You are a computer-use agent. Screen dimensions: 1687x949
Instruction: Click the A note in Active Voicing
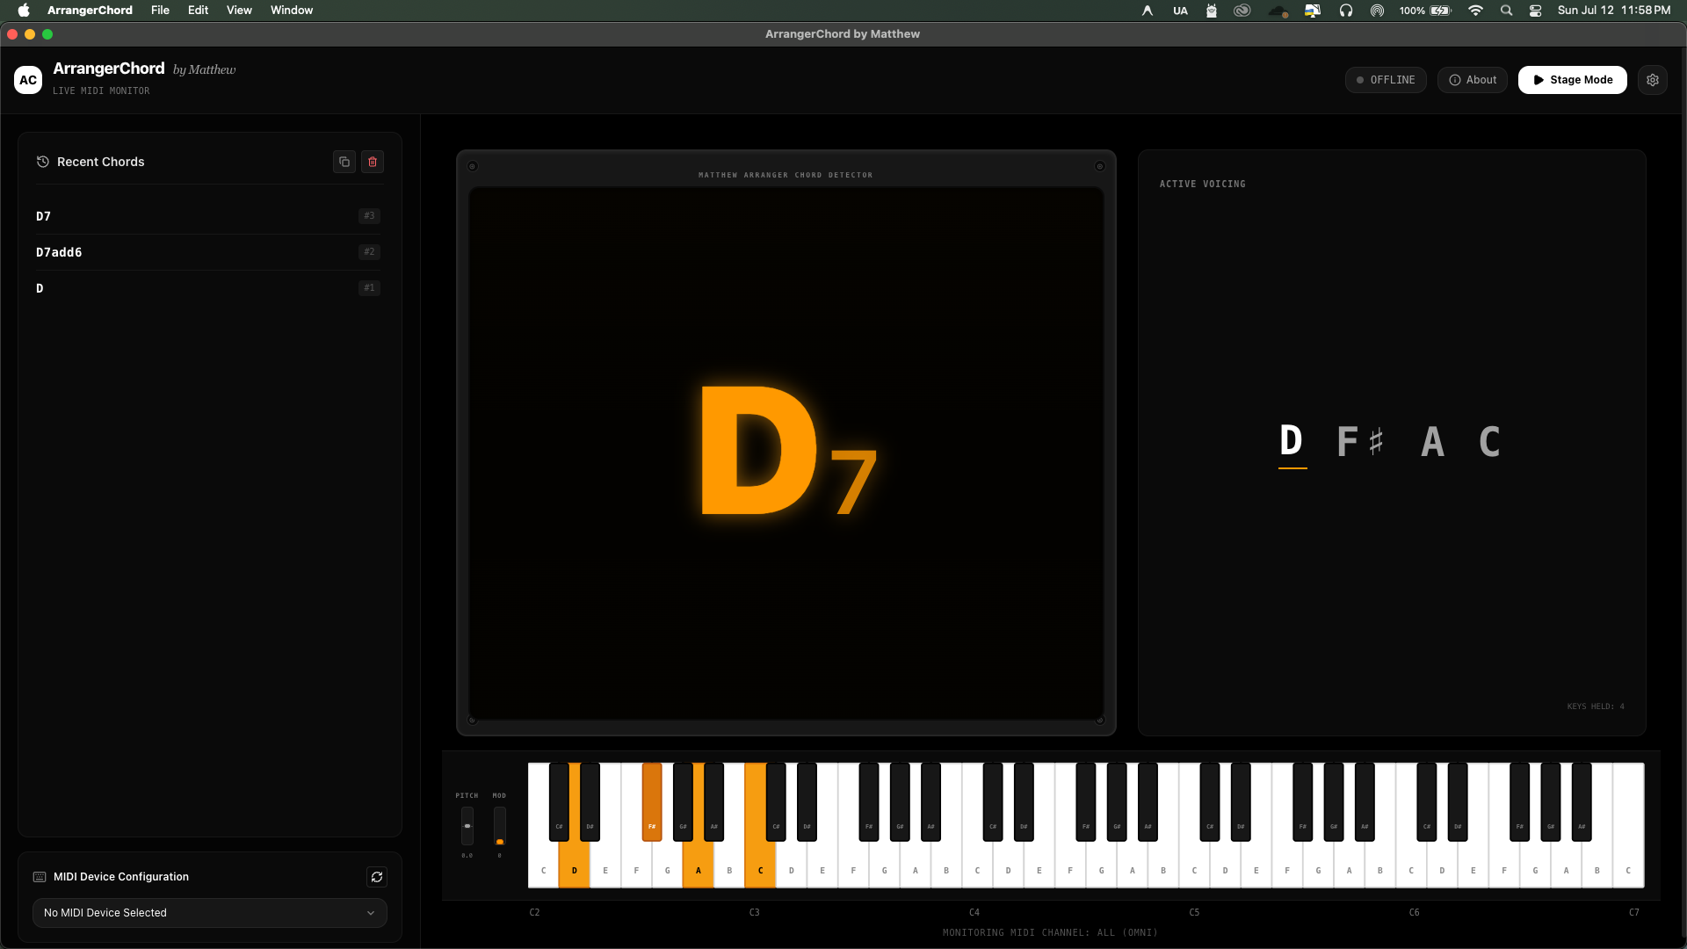(x=1433, y=441)
